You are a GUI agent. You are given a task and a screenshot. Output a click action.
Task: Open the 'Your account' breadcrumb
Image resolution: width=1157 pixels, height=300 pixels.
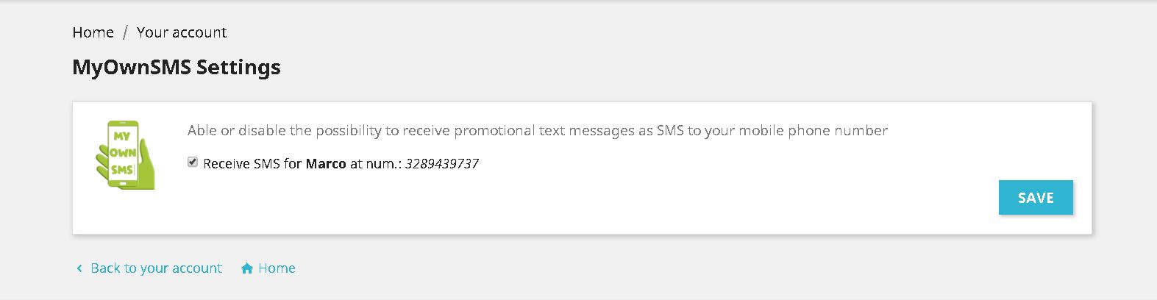click(x=182, y=32)
